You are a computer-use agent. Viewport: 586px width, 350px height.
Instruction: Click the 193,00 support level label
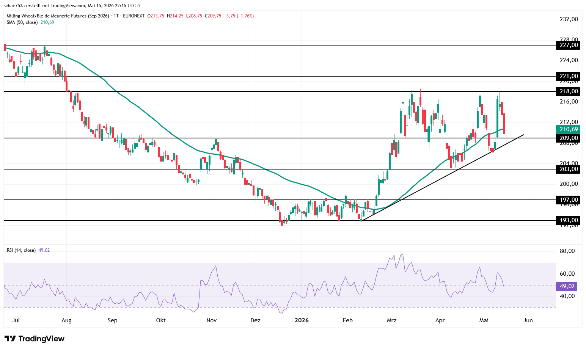[x=568, y=220]
